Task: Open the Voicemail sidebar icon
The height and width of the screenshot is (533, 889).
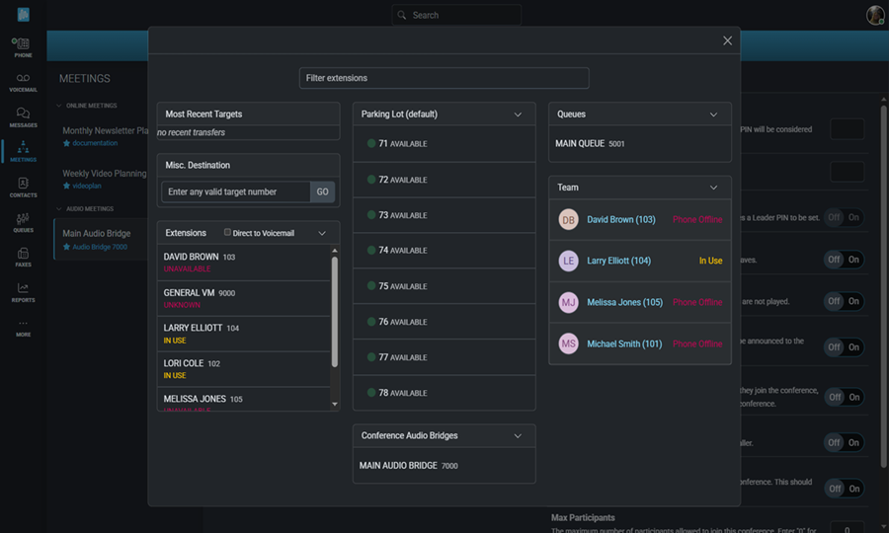Action: pos(22,82)
